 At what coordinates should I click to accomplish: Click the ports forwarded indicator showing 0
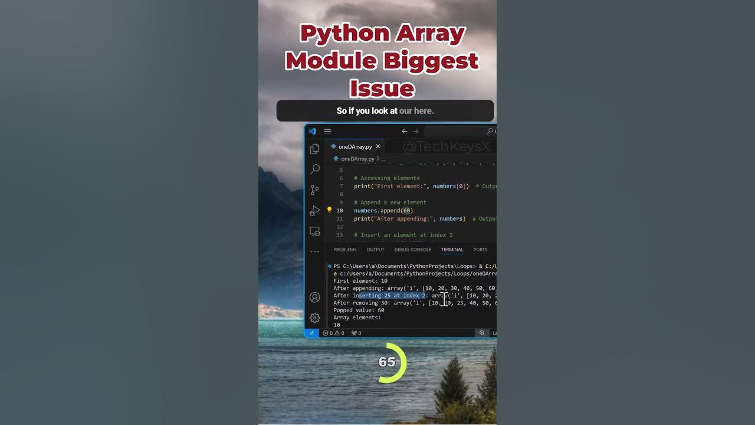click(x=356, y=333)
